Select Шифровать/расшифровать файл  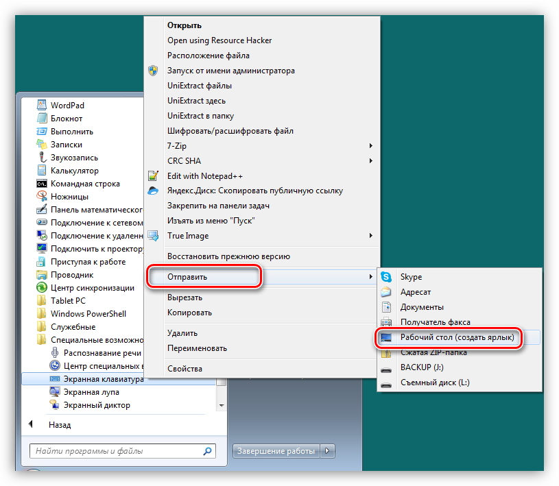click(x=230, y=131)
